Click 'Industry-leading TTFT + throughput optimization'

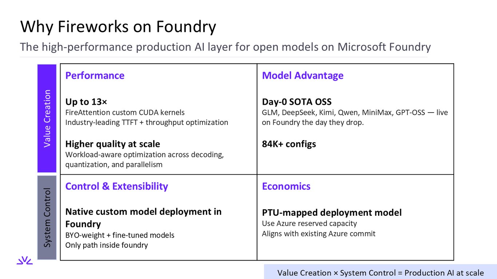tap(147, 122)
